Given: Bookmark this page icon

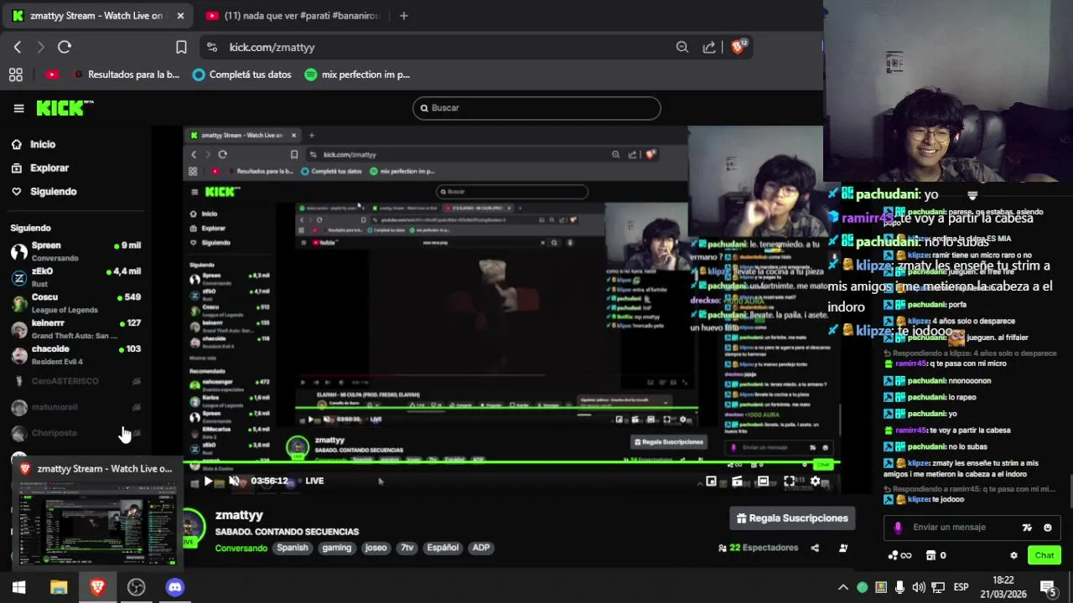Looking at the screenshot, I should click(181, 48).
